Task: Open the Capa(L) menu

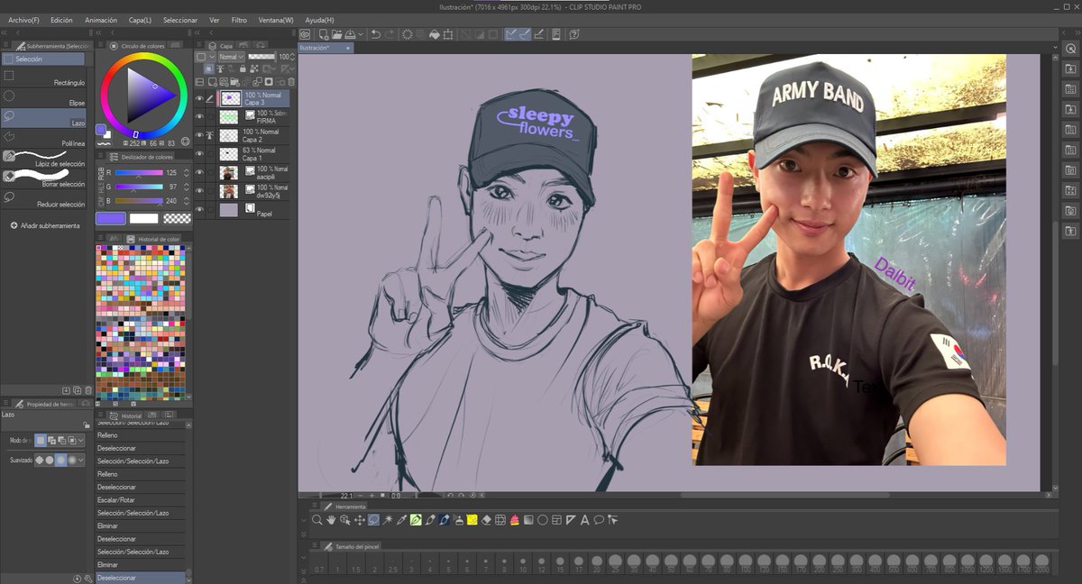Action: [x=140, y=20]
